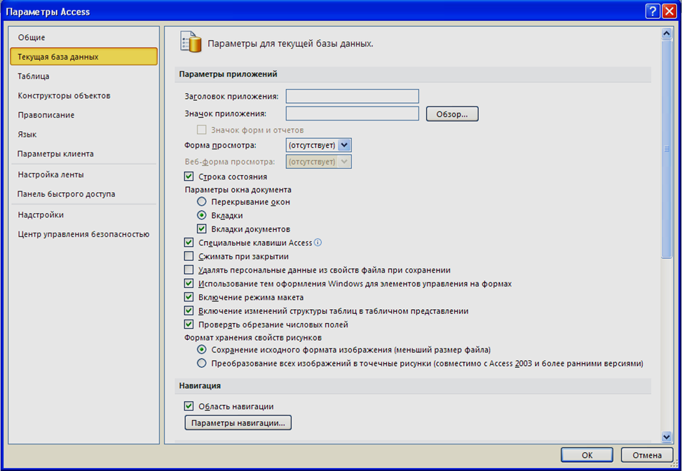The height and width of the screenshot is (471, 682).
Task: Select Преобразование всех изображений в точечные рисунки
Action: pos(202,363)
